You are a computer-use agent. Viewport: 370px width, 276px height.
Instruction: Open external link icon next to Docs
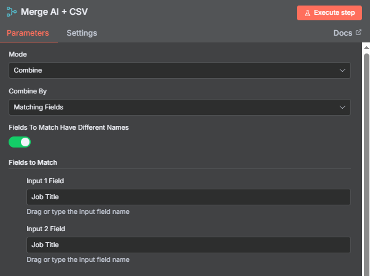coord(358,33)
